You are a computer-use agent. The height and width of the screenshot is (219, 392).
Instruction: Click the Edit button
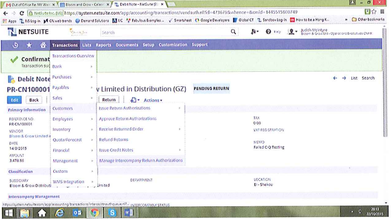coord(14,100)
